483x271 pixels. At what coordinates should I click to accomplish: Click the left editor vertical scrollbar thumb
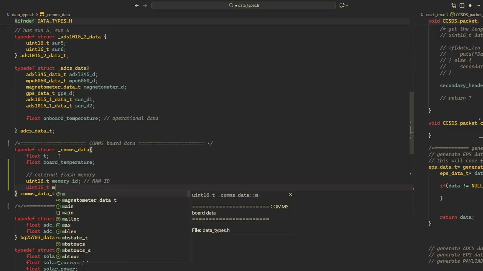click(x=412, y=123)
